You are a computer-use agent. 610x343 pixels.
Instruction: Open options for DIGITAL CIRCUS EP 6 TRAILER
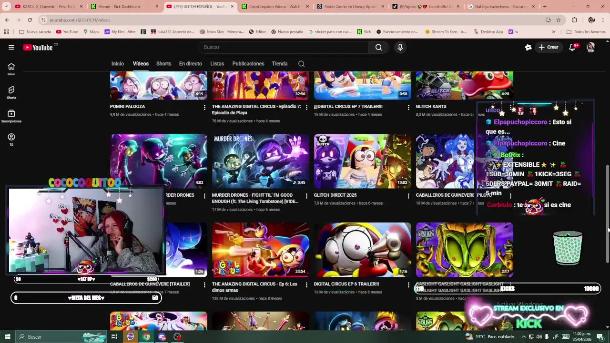(408, 285)
